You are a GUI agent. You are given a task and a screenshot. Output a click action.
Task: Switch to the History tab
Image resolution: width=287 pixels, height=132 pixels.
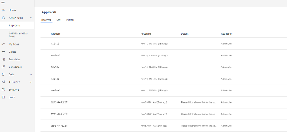click(x=70, y=20)
